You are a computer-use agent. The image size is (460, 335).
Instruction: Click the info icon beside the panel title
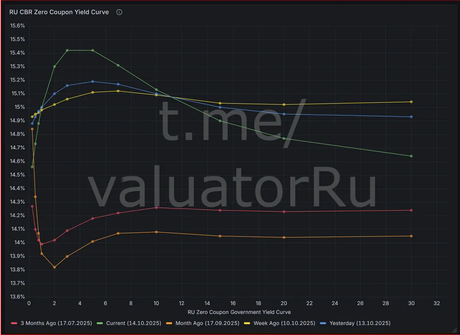click(x=119, y=13)
